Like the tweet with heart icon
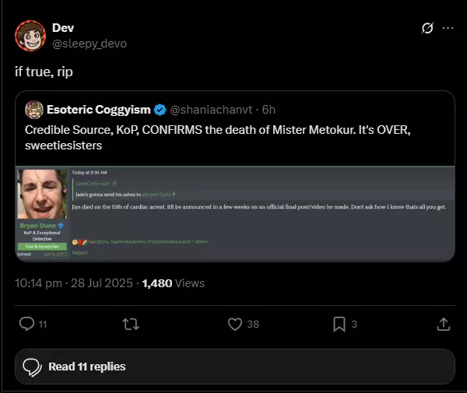Image resolution: width=467 pixels, height=393 pixels. 235,324
